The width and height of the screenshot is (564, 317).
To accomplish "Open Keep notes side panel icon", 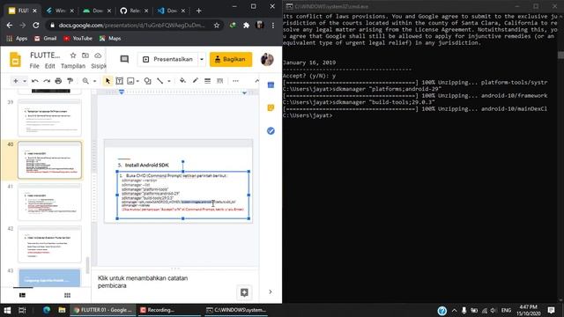I will [271, 107].
